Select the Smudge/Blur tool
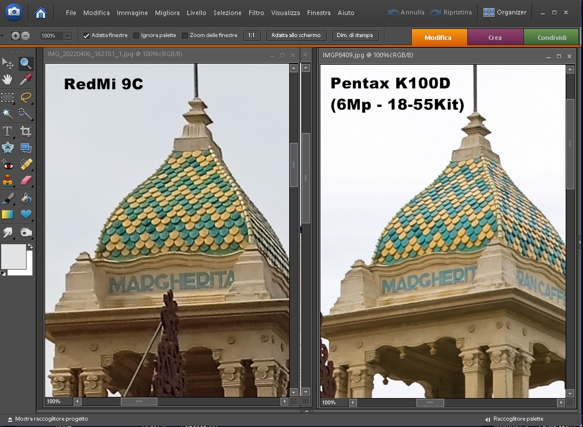This screenshot has width=583, height=427. click(x=8, y=232)
